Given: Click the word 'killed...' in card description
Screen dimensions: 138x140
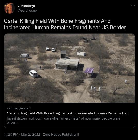Looking at the screenshot, I should click(13, 123).
